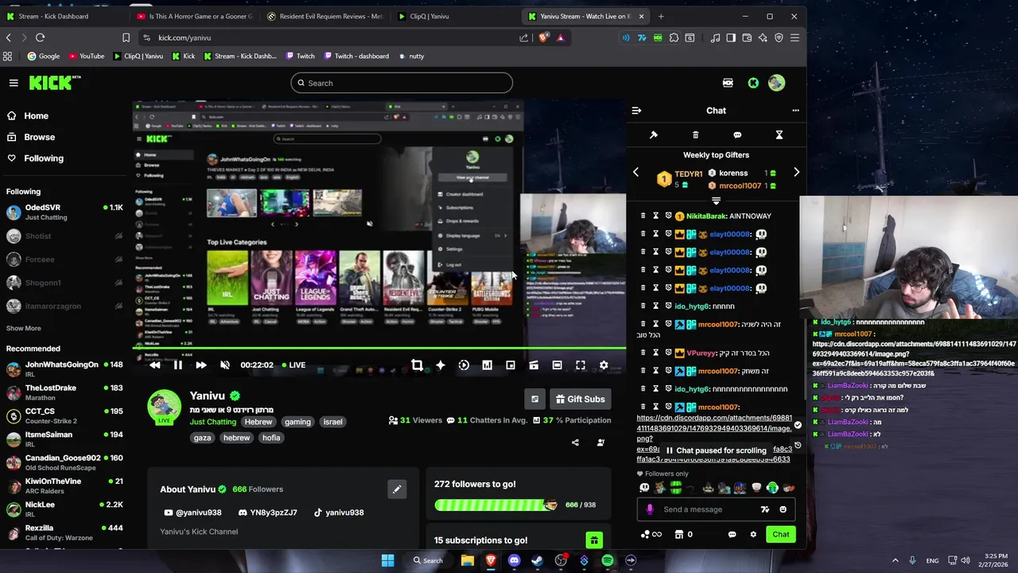Toggle theater mode in player
Screen dimensions: 1018x573
557,365
